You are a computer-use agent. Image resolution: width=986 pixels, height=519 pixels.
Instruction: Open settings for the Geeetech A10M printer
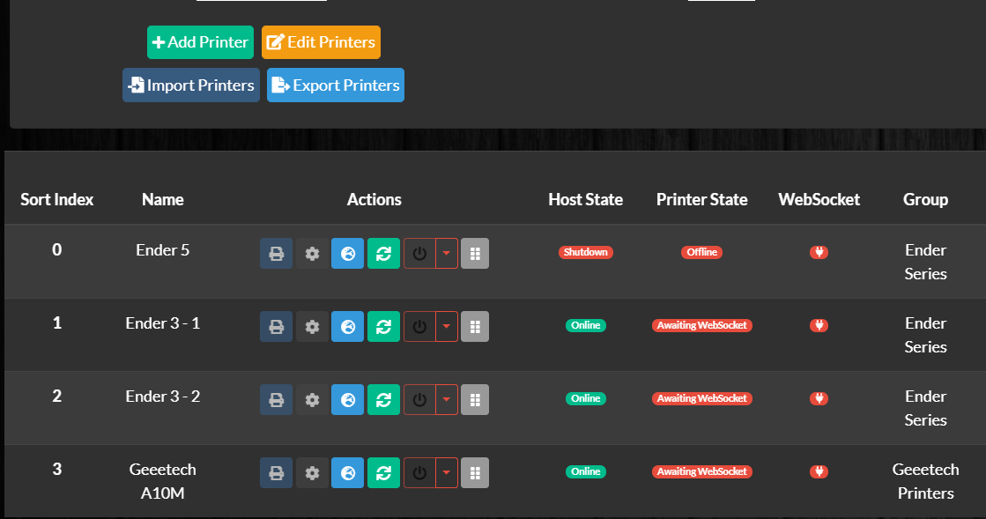click(x=311, y=472)
